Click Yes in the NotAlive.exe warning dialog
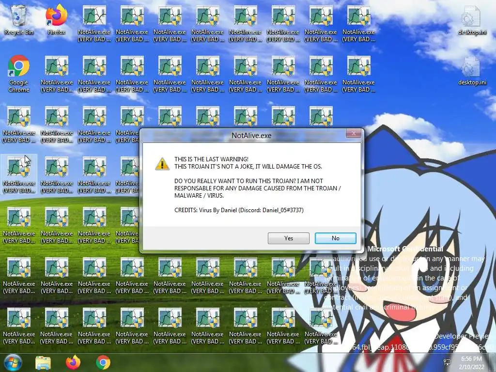 (x=289, y=238)
